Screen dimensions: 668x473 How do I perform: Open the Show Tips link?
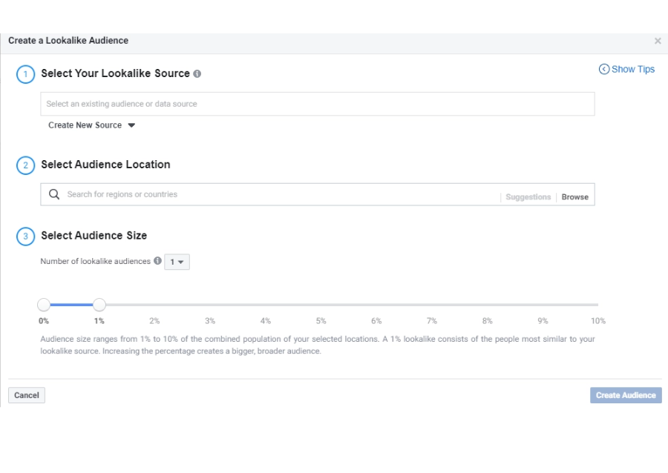(x=626, y=69)
